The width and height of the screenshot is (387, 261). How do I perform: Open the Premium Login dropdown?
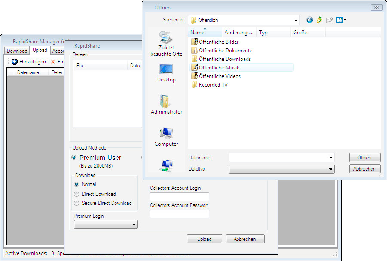(106, 224)
